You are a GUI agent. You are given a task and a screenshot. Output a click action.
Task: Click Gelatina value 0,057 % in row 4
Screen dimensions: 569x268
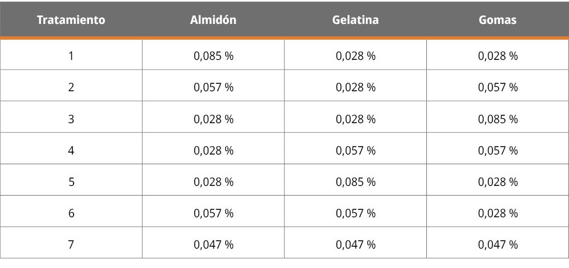pos(356,151)
